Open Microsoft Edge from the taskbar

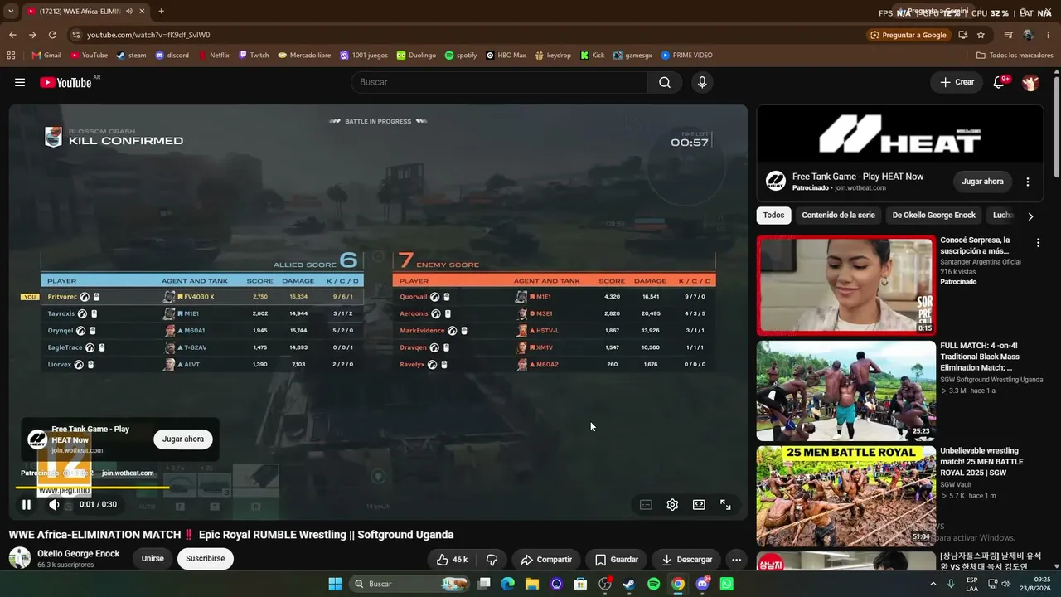(x=508, y=584)
